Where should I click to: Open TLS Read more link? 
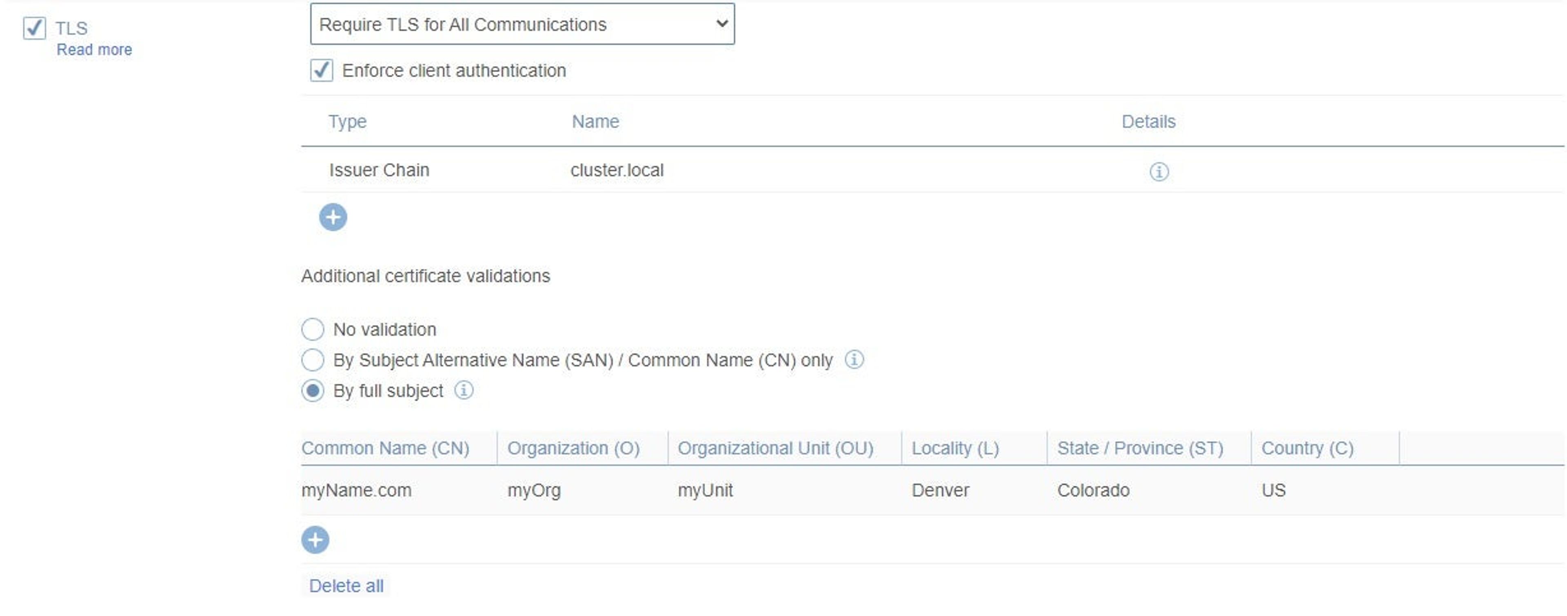click(94, 50)
